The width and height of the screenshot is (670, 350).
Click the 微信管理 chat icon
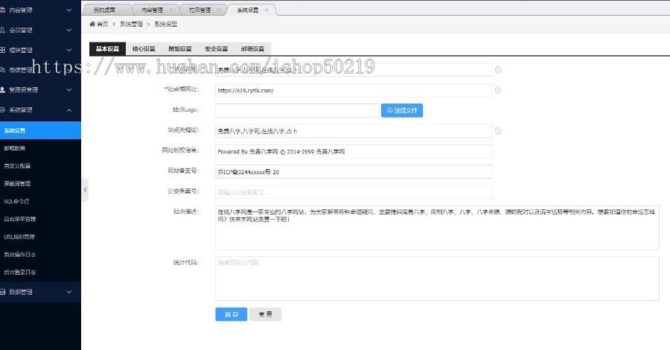click(2, 70)
